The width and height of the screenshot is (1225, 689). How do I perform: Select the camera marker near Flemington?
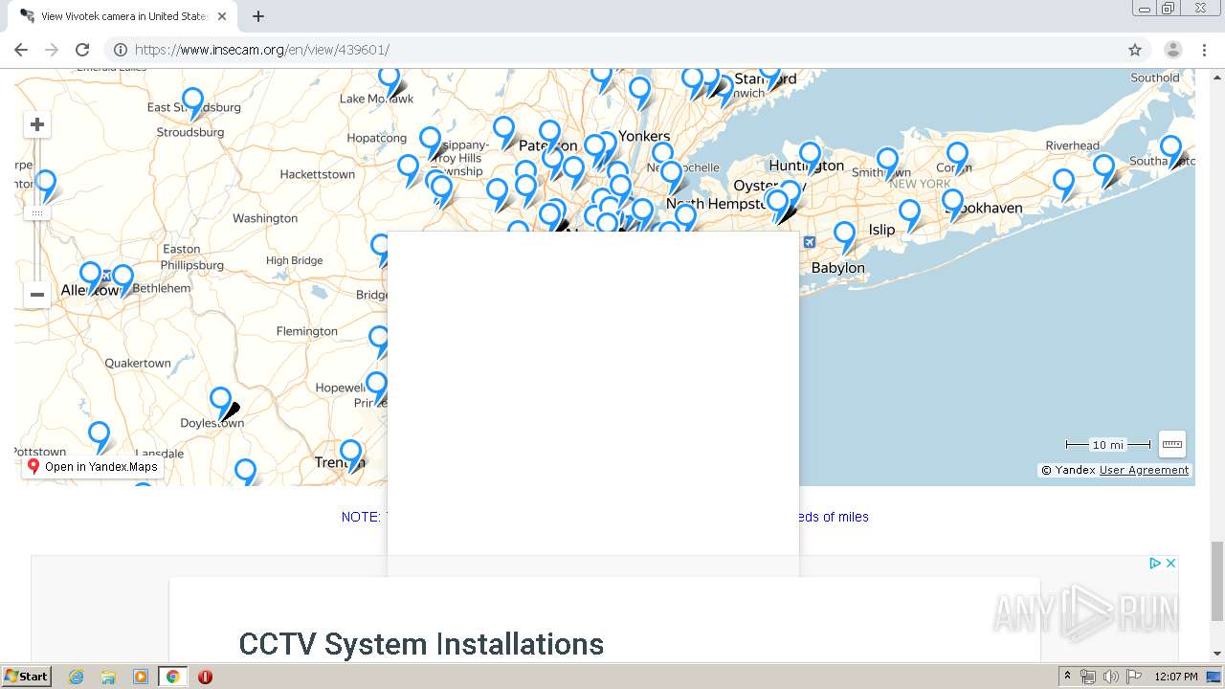tap(380, 340)
